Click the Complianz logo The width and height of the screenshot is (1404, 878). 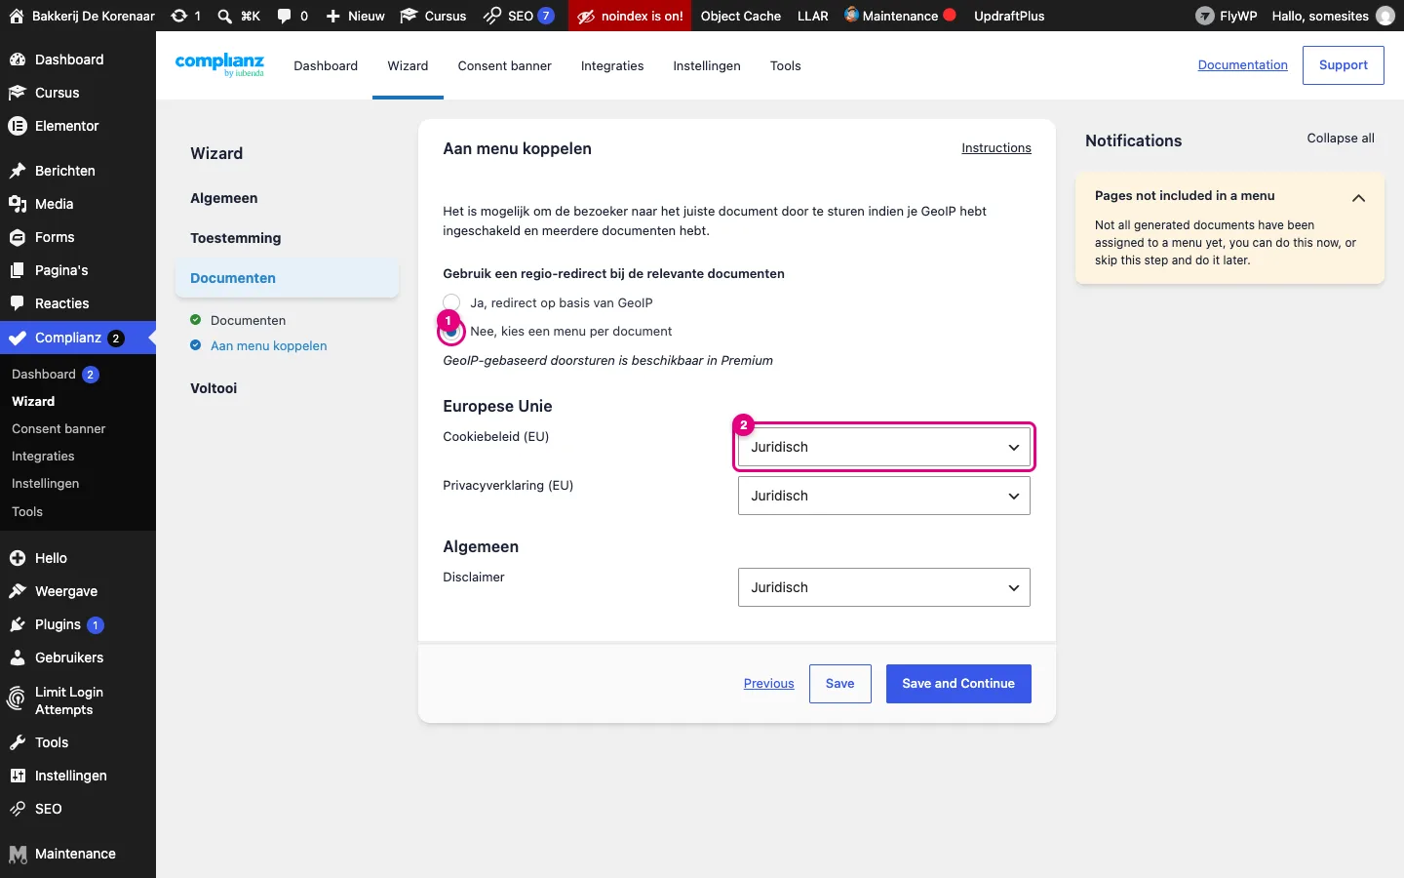tap(219, 64)
